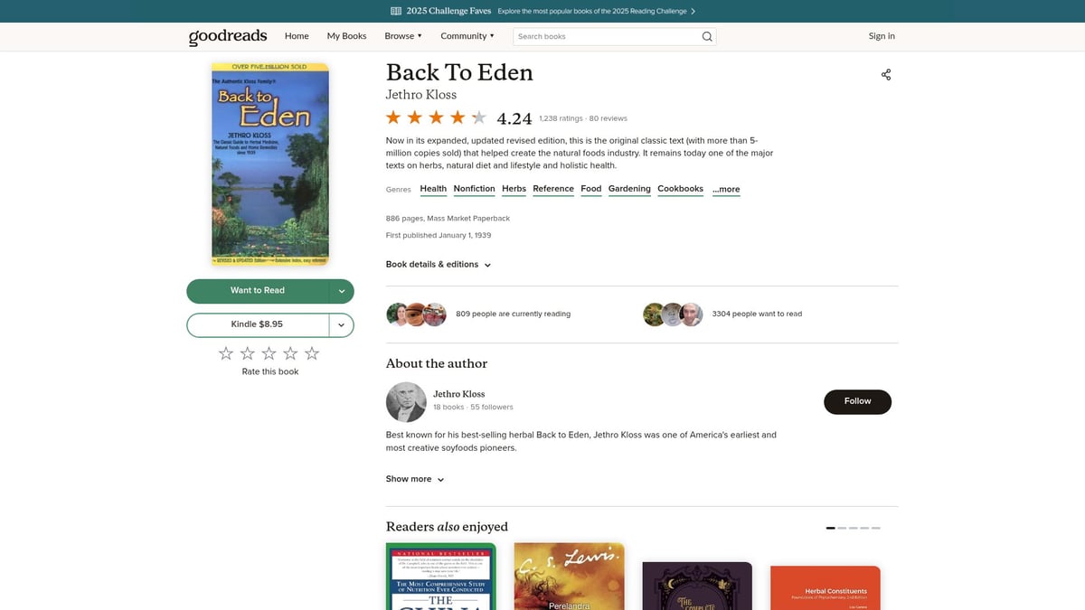The height and width of the screenshot is (610, 1085).
Task: Open Kindle purchase options dropdown
Action: pos(341,324)
